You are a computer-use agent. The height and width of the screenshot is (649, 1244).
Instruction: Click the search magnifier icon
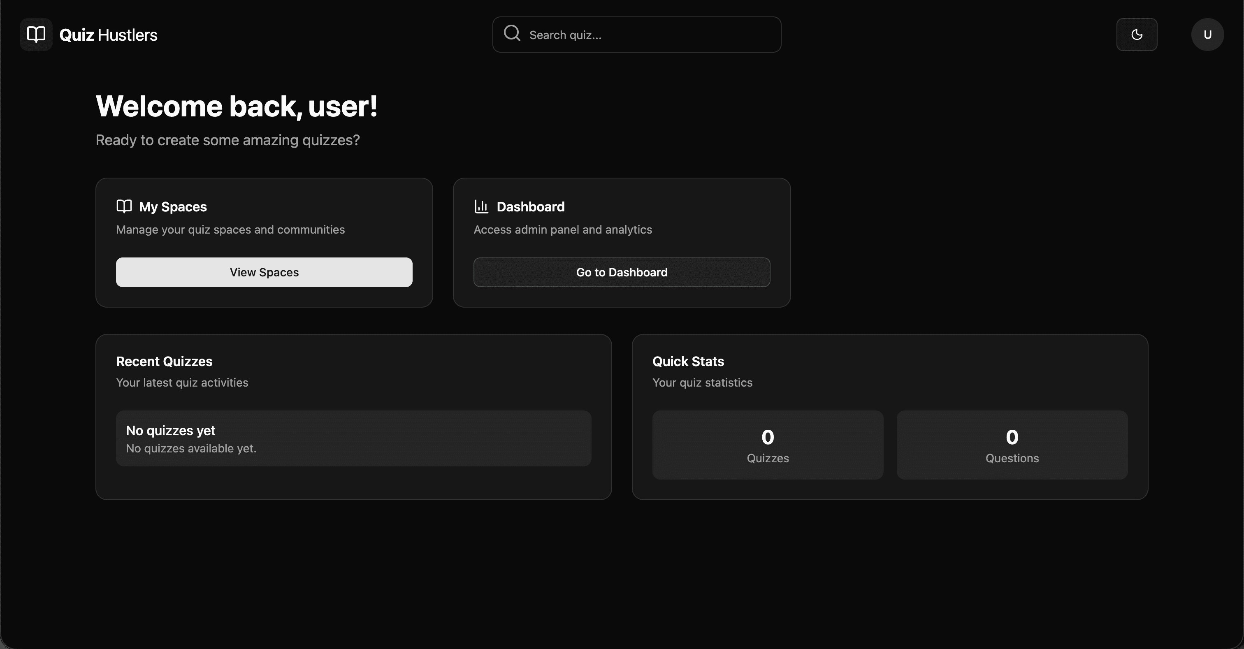pos(512,33)
